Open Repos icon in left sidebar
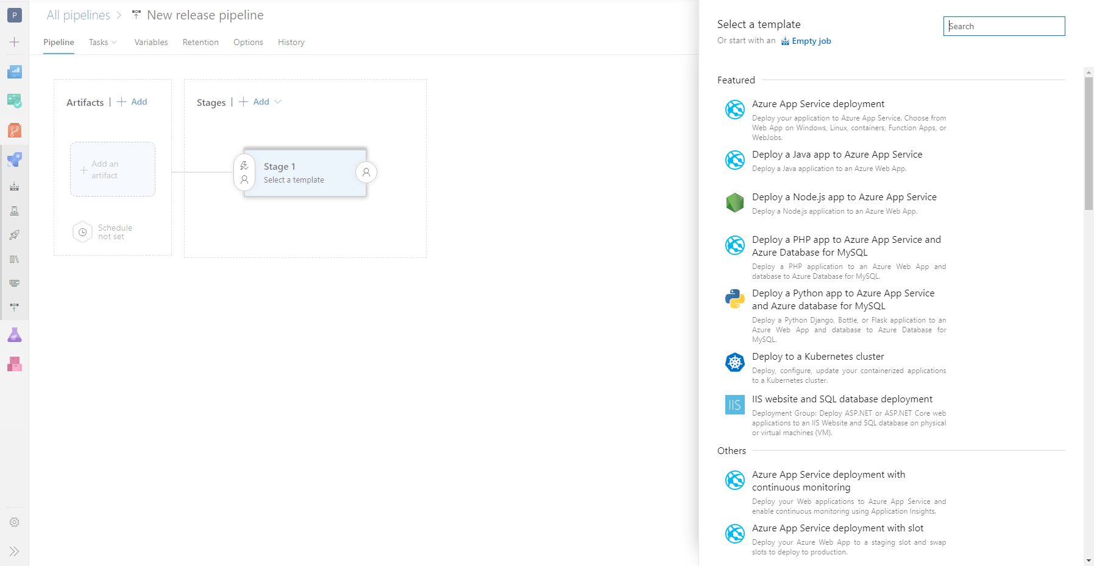The height and width of the screenshot is (566, 1094). coord(15,130)
